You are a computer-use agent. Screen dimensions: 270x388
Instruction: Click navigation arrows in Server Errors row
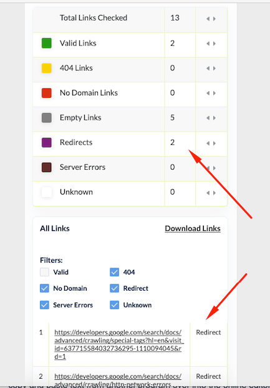[x=211, y=168]
